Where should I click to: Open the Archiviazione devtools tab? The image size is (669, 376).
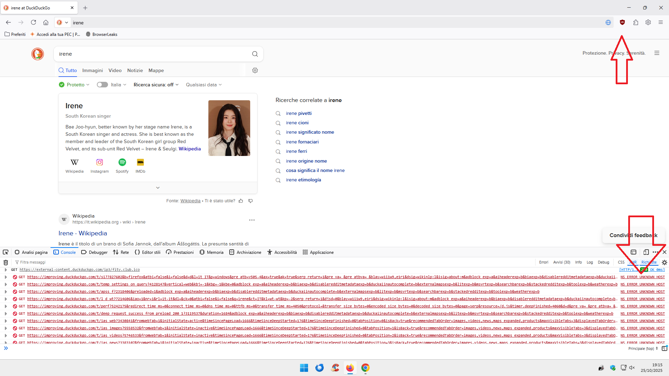(245, 252)
